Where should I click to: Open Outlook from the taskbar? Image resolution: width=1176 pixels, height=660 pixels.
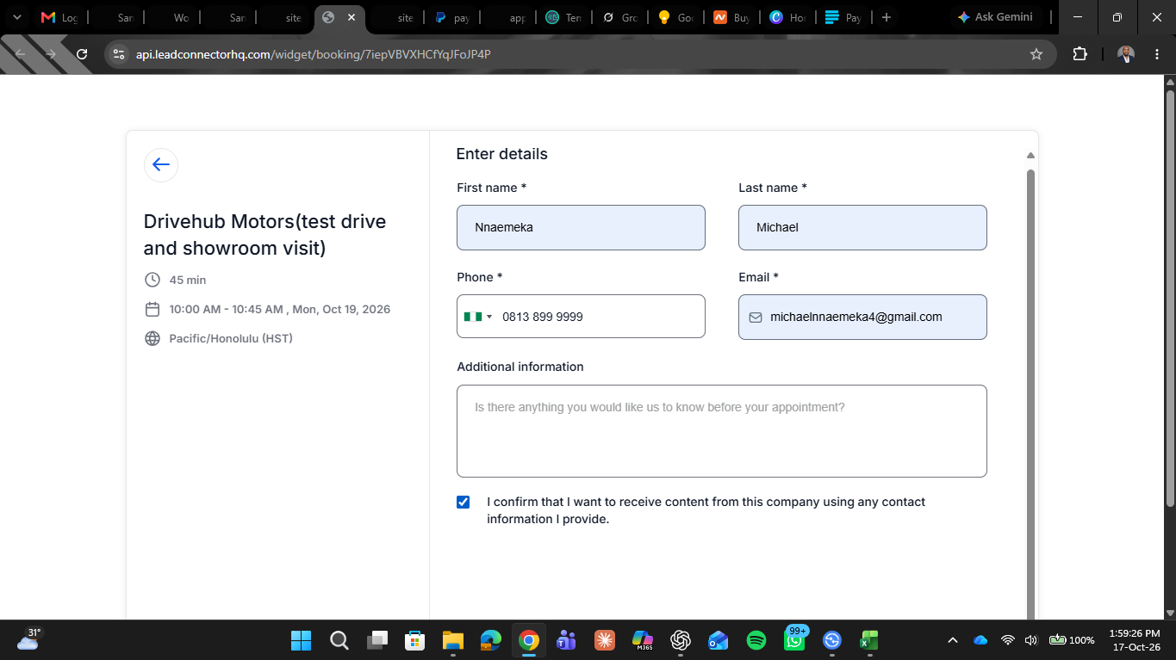pyautogui.click(x=719, y=640)
